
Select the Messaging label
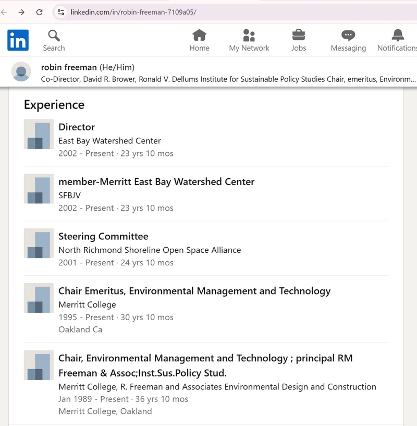click(348, 48)
